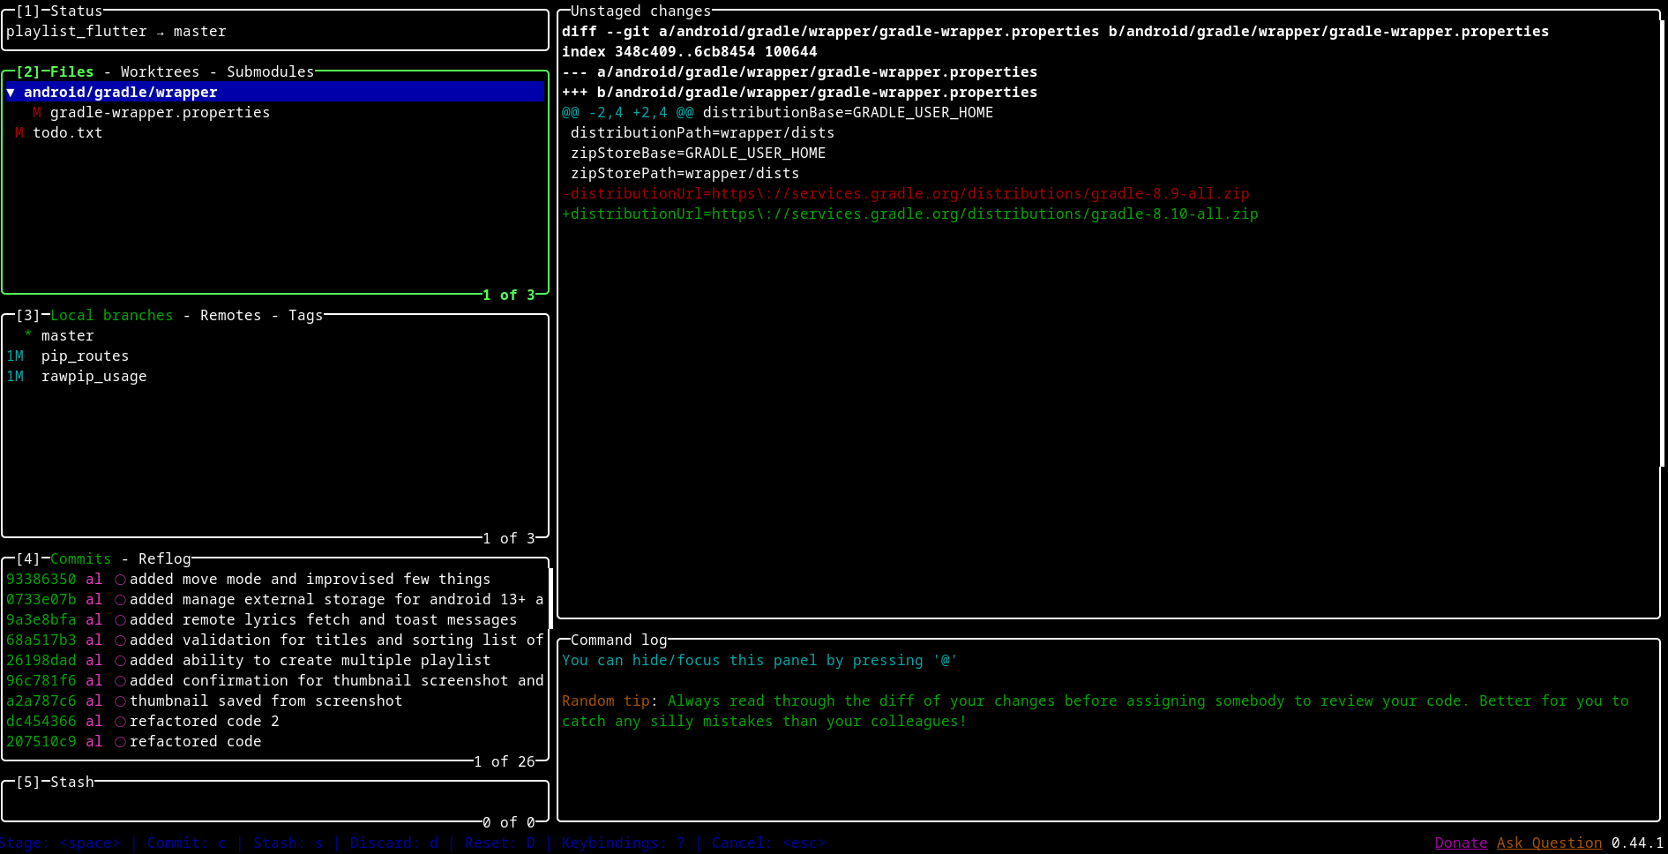Select the 'thumbnail saved from screenshot' commit

tap(266, 701)
